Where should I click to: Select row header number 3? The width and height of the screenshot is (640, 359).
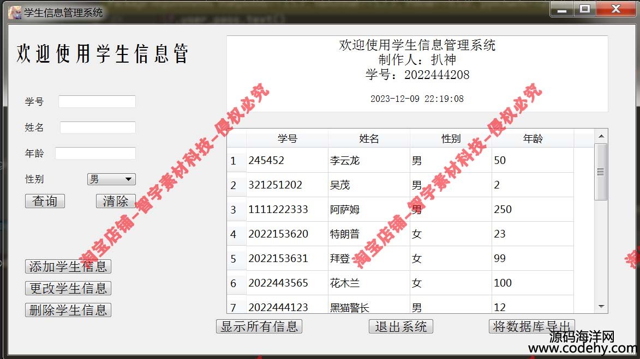coord(237,209)
